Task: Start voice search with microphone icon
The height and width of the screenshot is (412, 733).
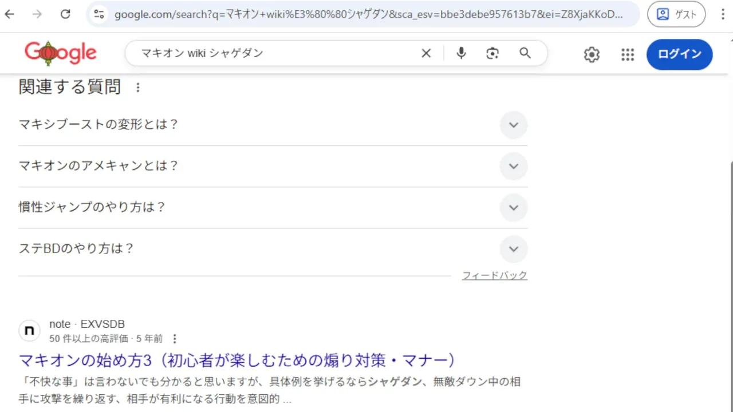Action: click(x=461, y=53)
